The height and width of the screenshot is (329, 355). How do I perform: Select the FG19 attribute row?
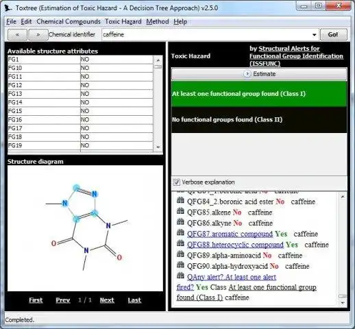(80, 145)
